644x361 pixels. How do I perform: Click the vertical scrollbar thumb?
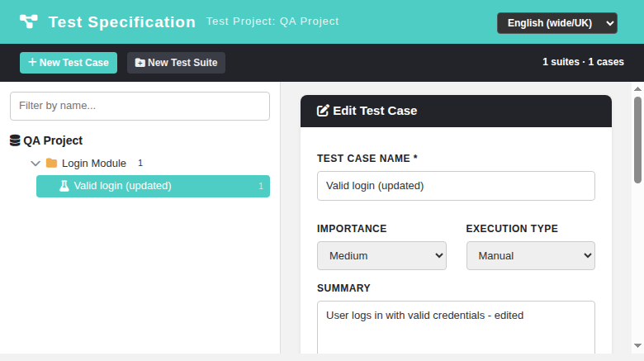[637, 140]
